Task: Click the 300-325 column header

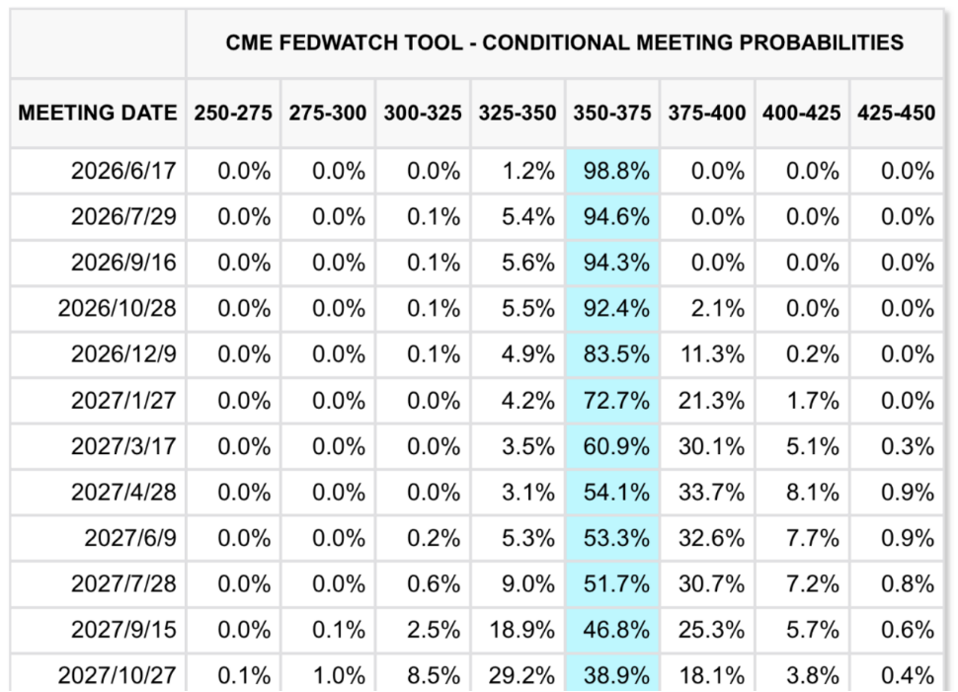Action: tap(422, 113)
